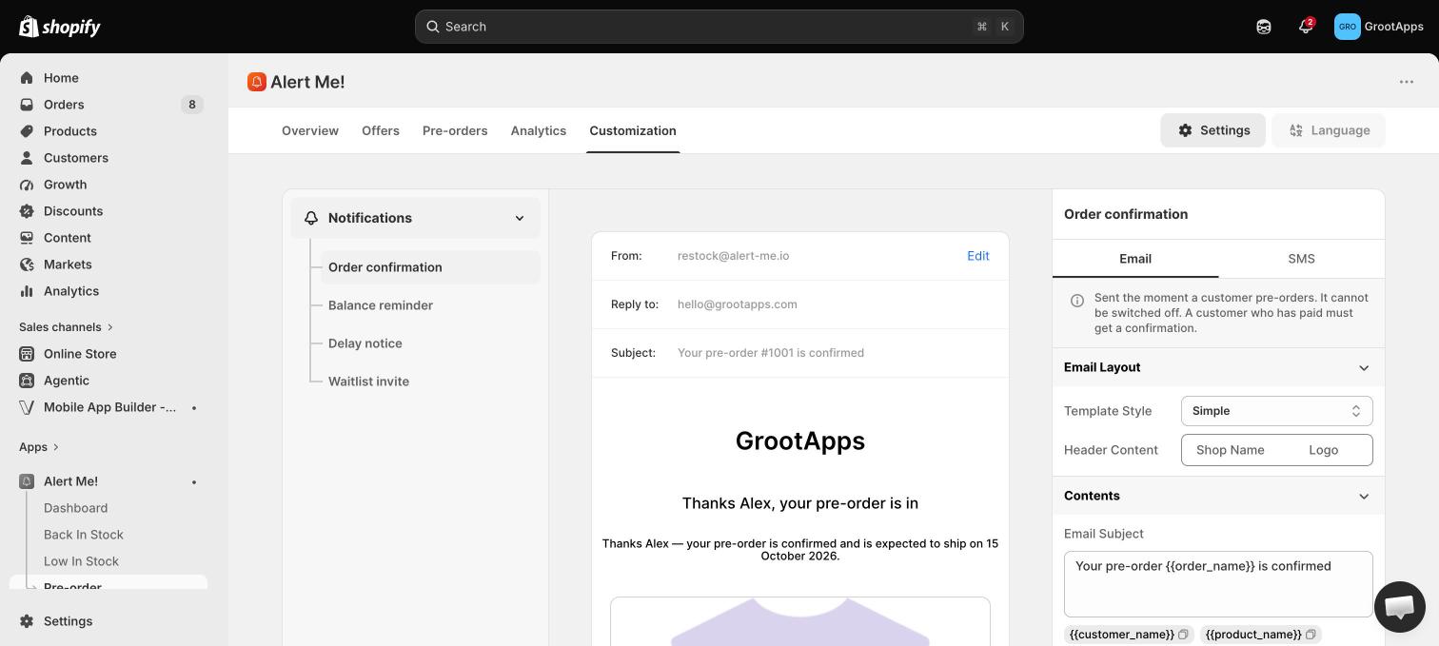The width and height of the screenshot is (1439, 646).
Task: Click the Search field in top bar
Action: 719,27
